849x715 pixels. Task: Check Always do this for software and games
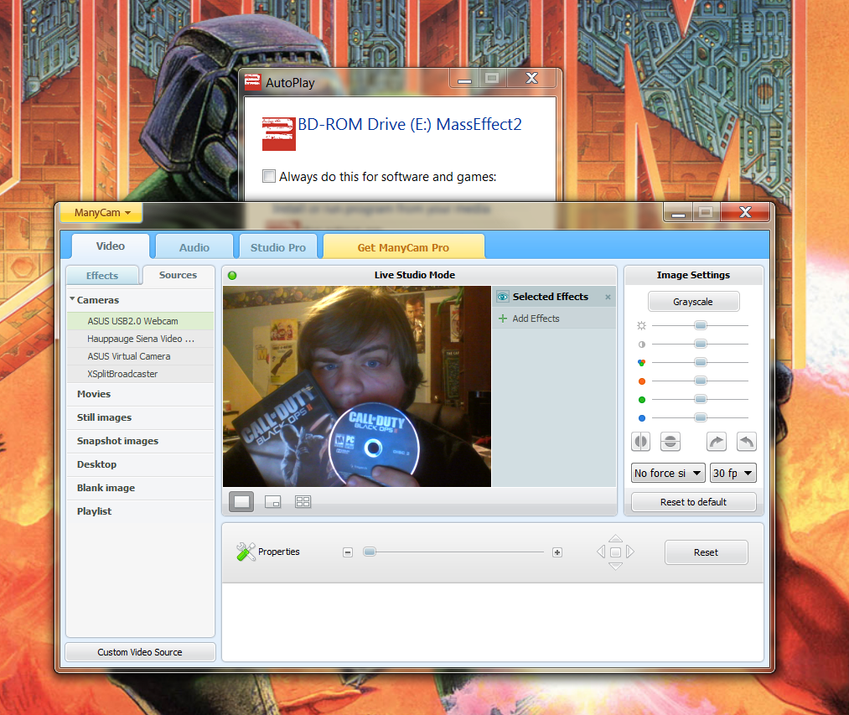coord(268,176)
